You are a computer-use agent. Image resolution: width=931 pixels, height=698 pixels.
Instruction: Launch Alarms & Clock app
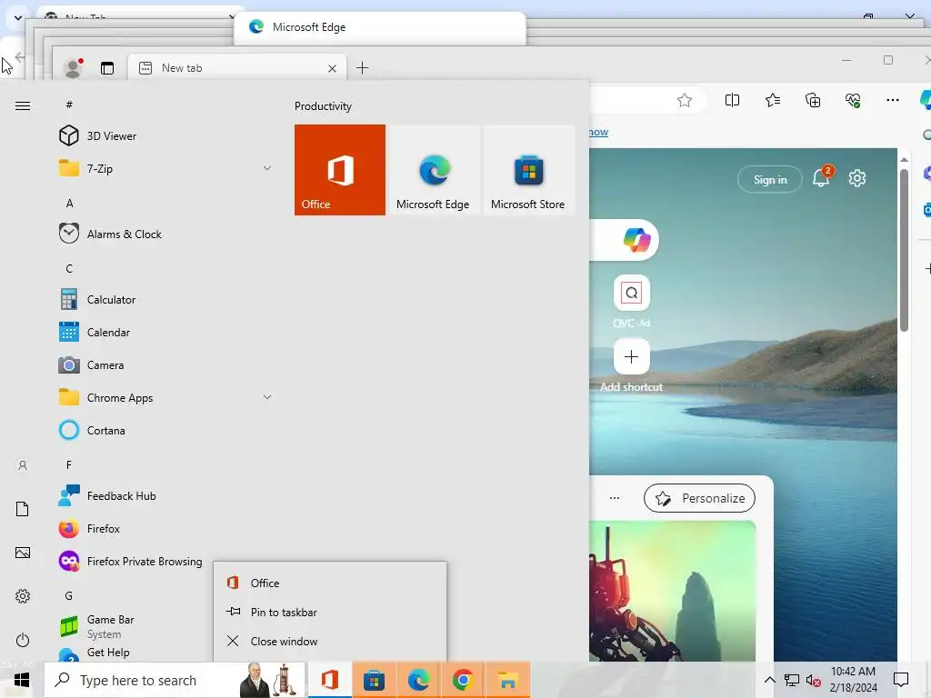(x=165, y=234)
